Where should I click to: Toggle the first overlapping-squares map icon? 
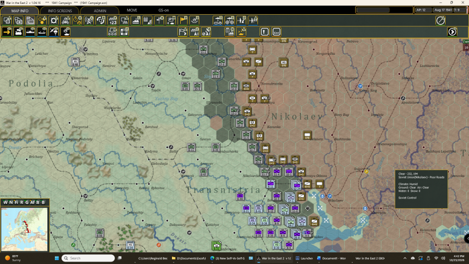point(7,21)
